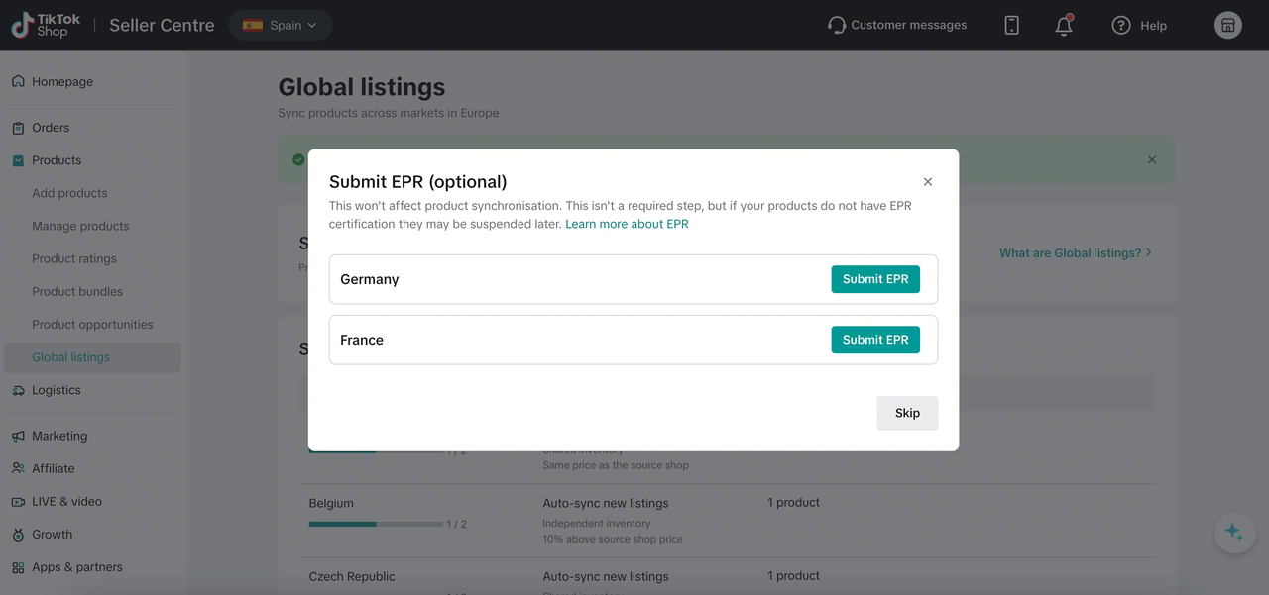Click the TikTok Shop logo
Viewport: 1269px width, 595px height.
[x=46, y=26]
